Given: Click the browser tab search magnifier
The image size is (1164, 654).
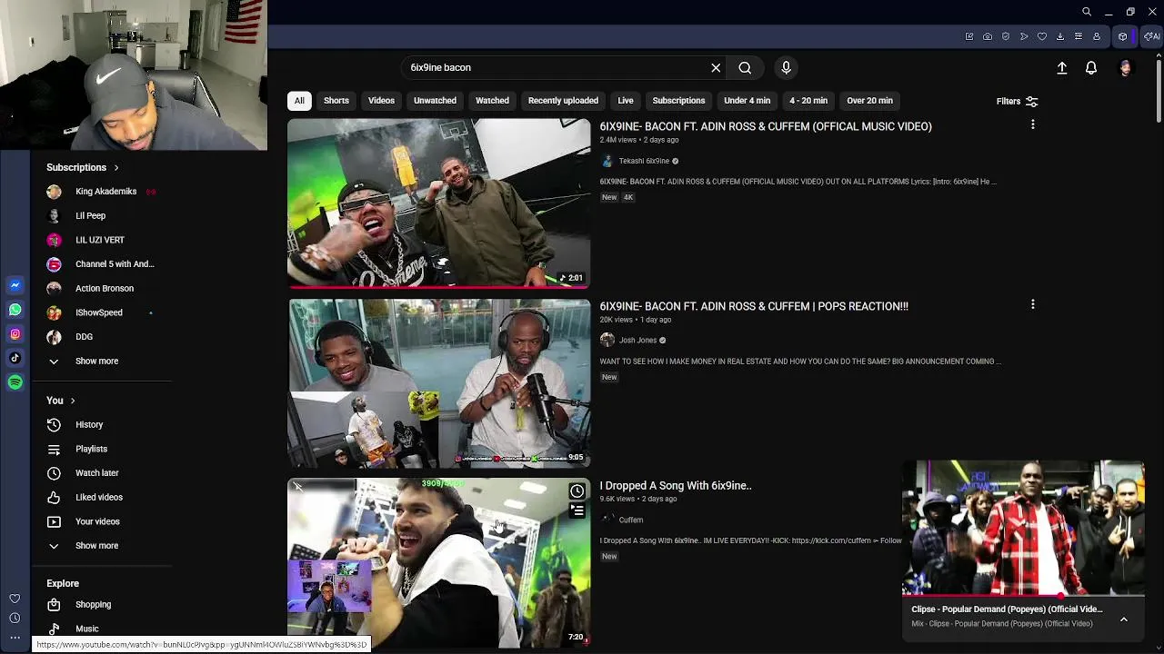Looking at the screenshot, I should pyautogui.click(x=1087, y=12).
